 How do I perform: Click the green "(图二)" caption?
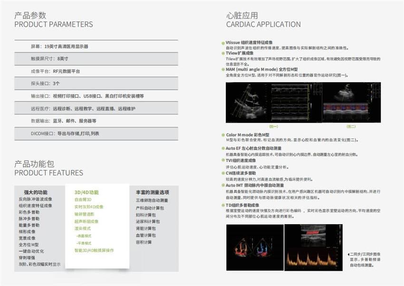[x=351, y=127]
